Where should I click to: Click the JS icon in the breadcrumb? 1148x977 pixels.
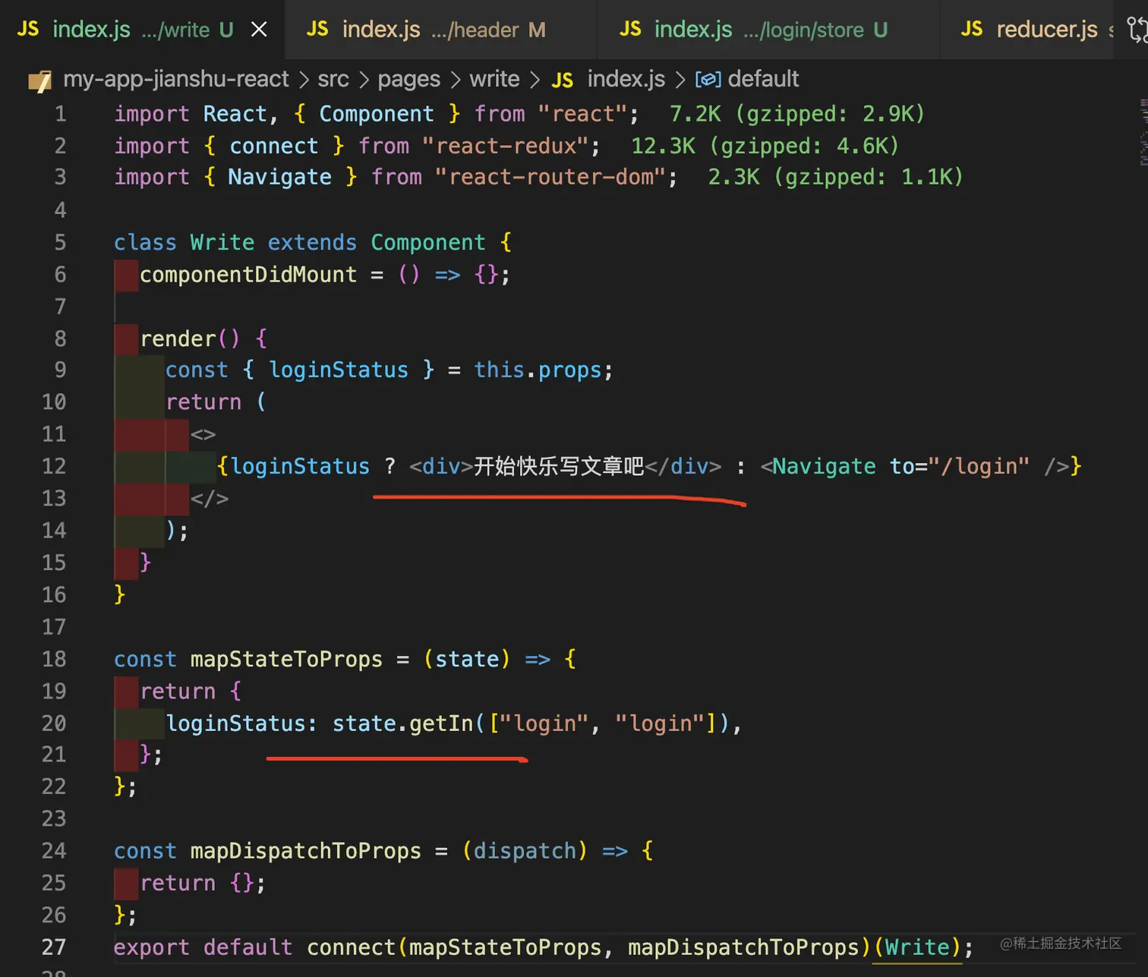(563, 80)
